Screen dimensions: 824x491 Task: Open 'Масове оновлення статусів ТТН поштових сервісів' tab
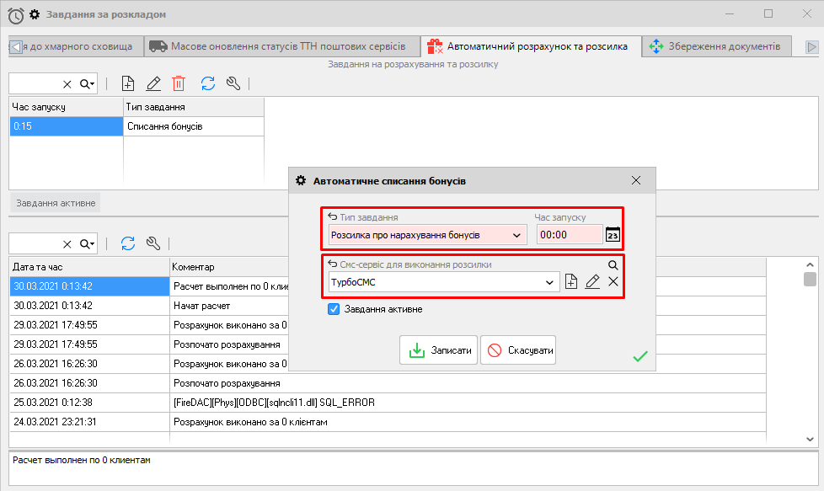pos(280,46)
